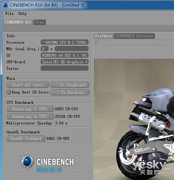
Task: Click the Processor name field
Action: [65, 42]
